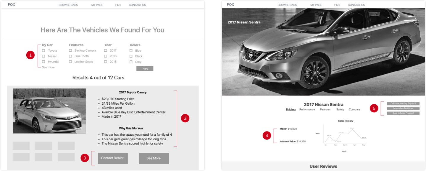Screen dimensions: 426x171
Task: Open BROWSE CARS in right page navigation
Action: point(287,5)
